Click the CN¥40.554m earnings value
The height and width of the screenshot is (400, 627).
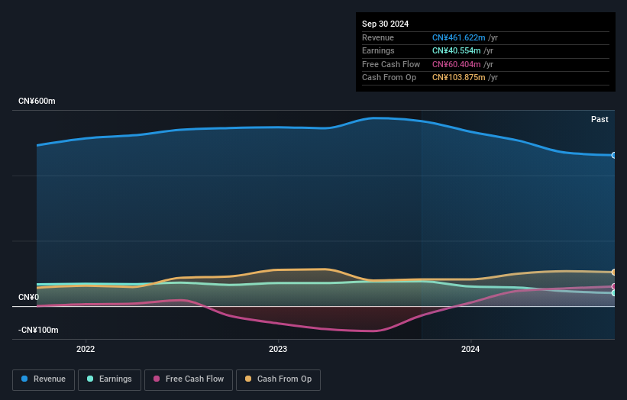tap(456, 50)
